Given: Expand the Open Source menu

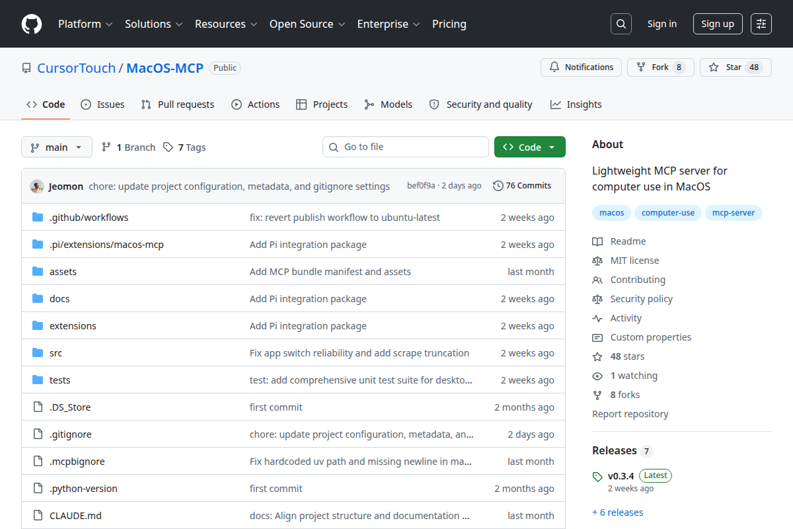Looking at the screenshot, I should 307,24.
